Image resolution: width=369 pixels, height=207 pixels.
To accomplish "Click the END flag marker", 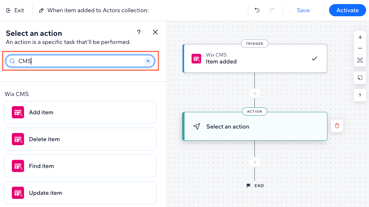I will [x=255, y=185].
